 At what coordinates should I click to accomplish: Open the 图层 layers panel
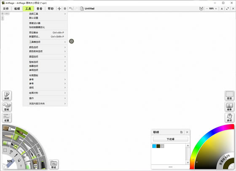[x=229, y=96]
